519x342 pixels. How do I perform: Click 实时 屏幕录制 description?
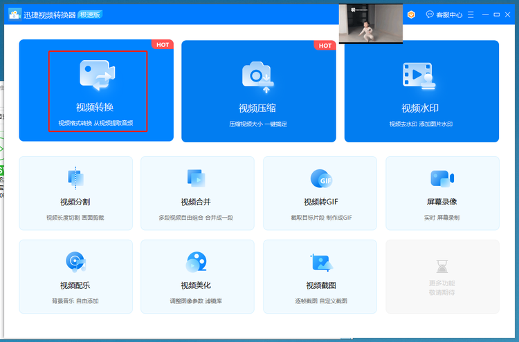coord(442,218)
